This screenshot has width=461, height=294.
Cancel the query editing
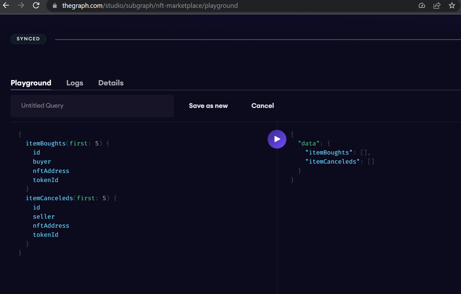tap(263, 106)
